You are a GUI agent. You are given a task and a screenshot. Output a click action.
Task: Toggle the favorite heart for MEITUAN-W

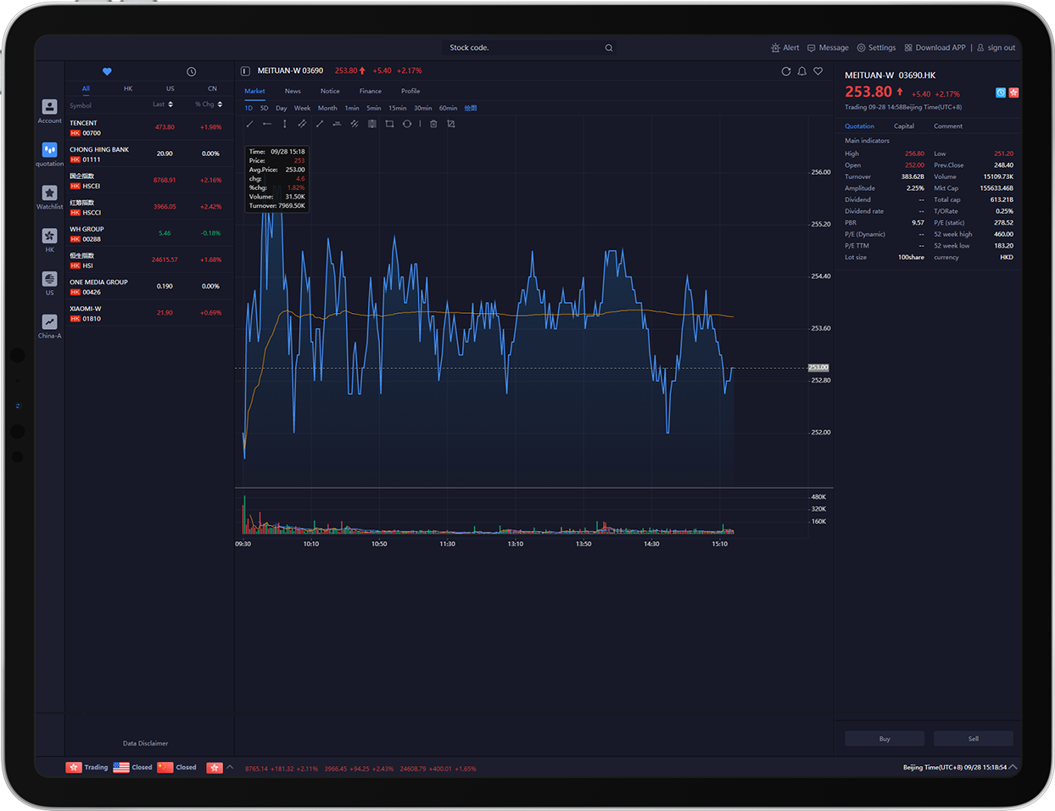click(818, 71)
